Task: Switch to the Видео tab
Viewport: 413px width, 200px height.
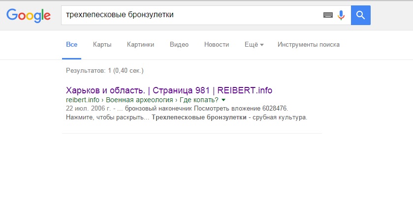Action: point(179,45)
